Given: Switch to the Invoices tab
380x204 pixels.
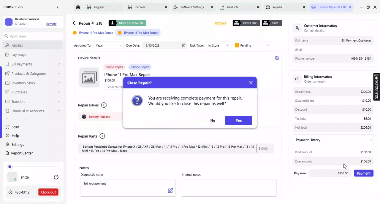Looking at the screenshot, I should [x=148, y=7].
